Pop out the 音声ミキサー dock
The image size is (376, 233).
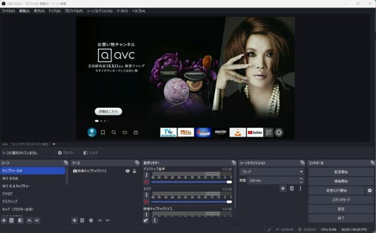pos(234,163)
